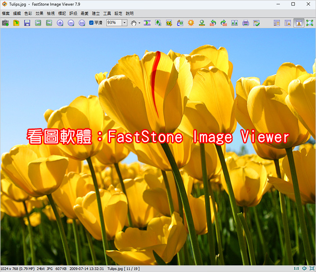Select the hand pan tool
The width and height of the screenshot is (316, 272).
[133, 23]
